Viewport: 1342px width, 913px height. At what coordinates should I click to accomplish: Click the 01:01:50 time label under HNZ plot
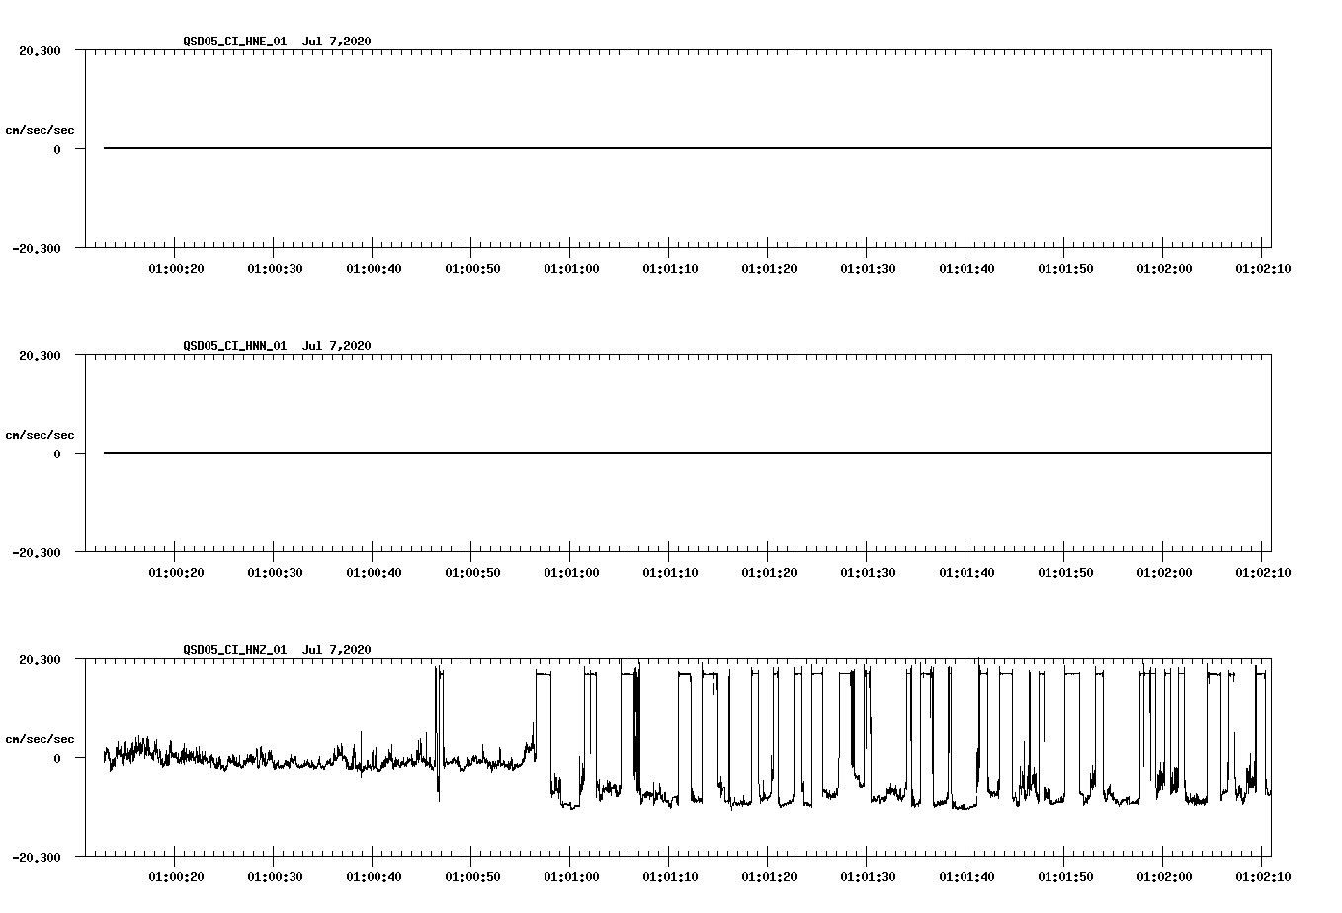tap(1065, 876)
